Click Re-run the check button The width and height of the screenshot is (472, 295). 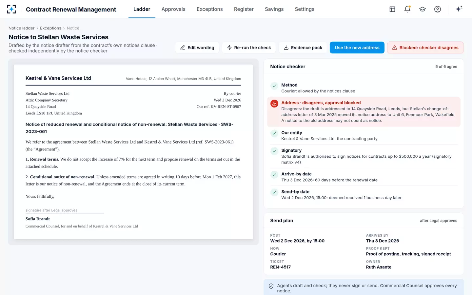point(249,48)
